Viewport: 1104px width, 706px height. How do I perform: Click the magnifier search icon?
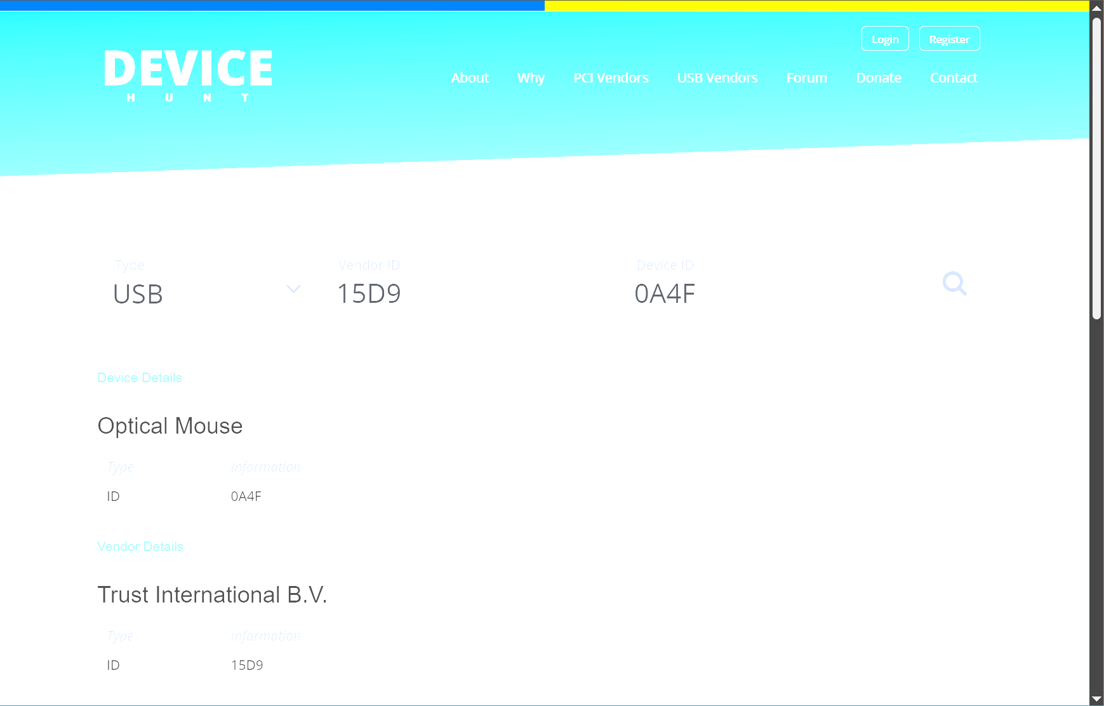pyautogui.click(x=954, y=284)
